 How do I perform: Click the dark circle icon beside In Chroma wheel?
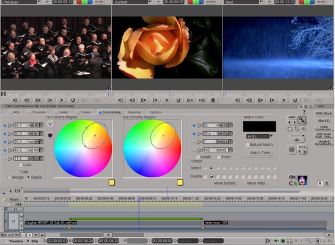pos(50,135)
